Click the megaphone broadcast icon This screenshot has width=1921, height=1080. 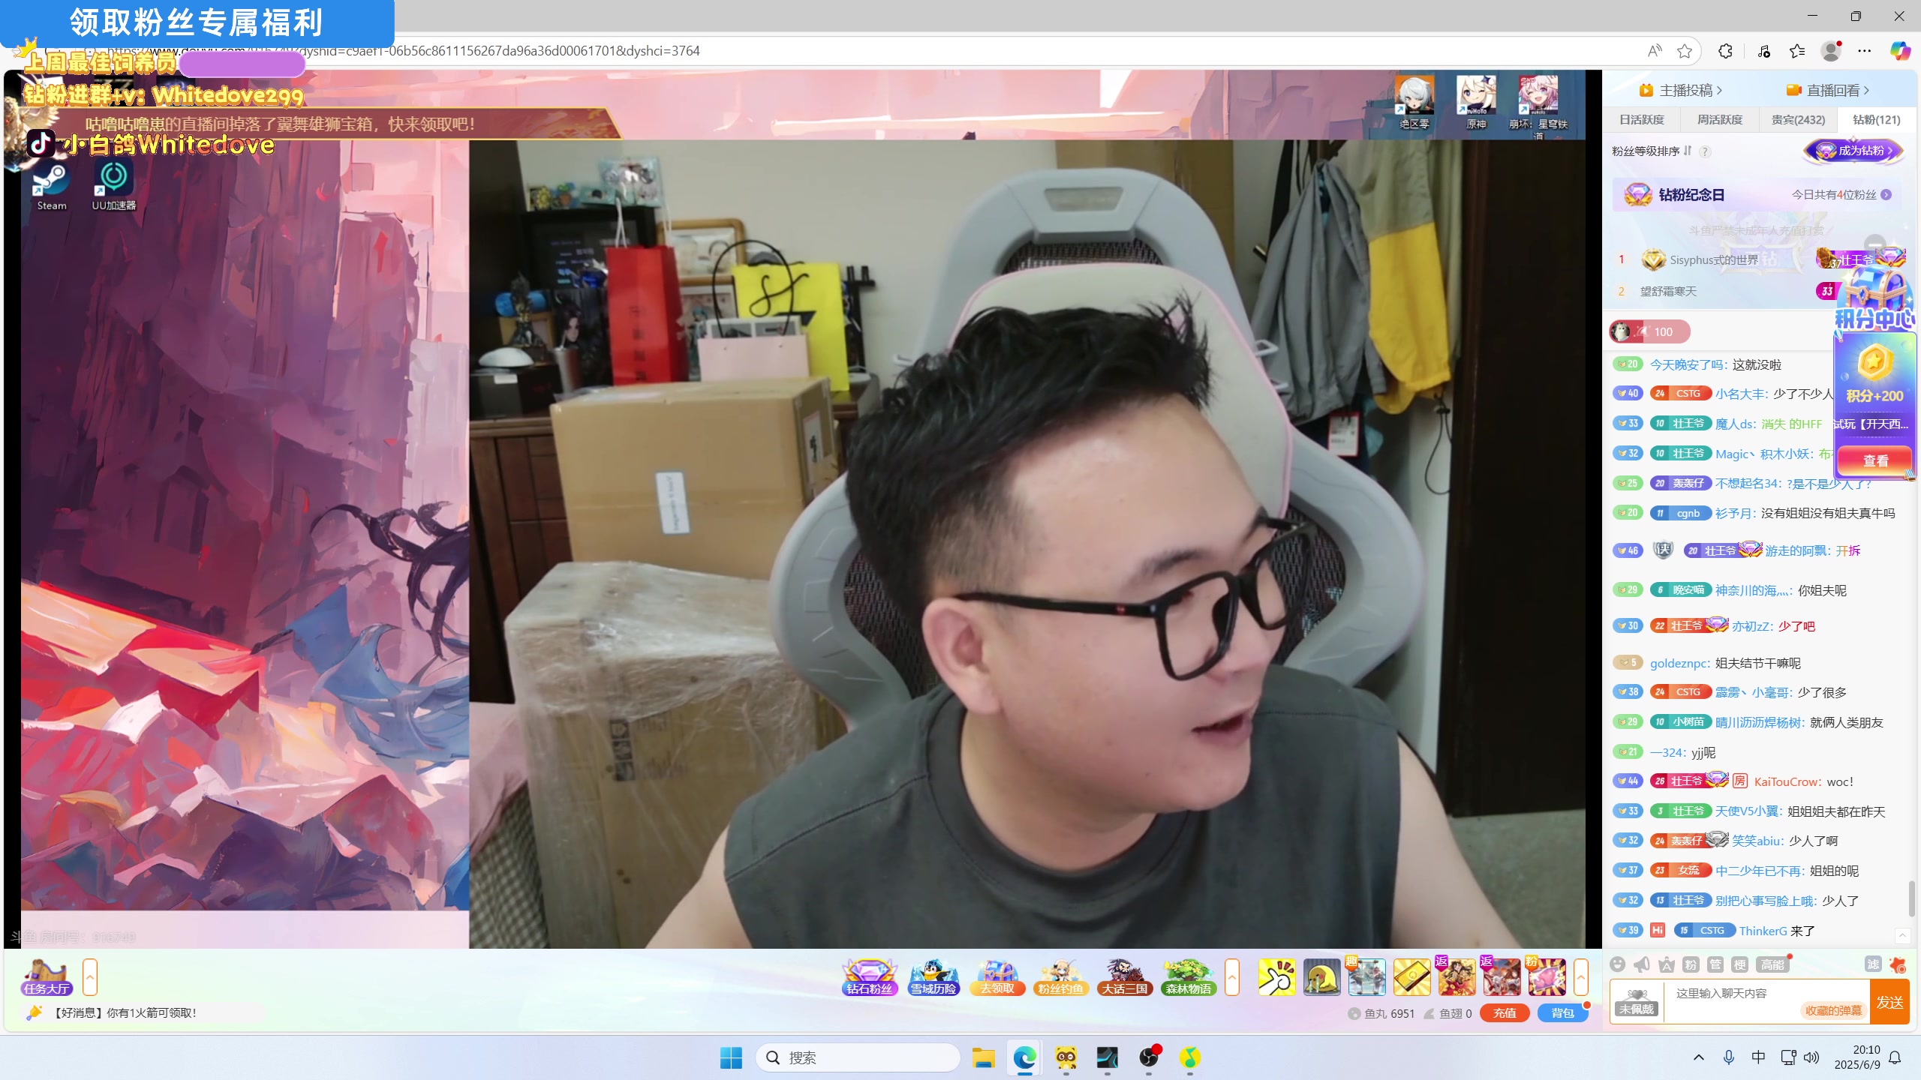(x=1642, y=964)
